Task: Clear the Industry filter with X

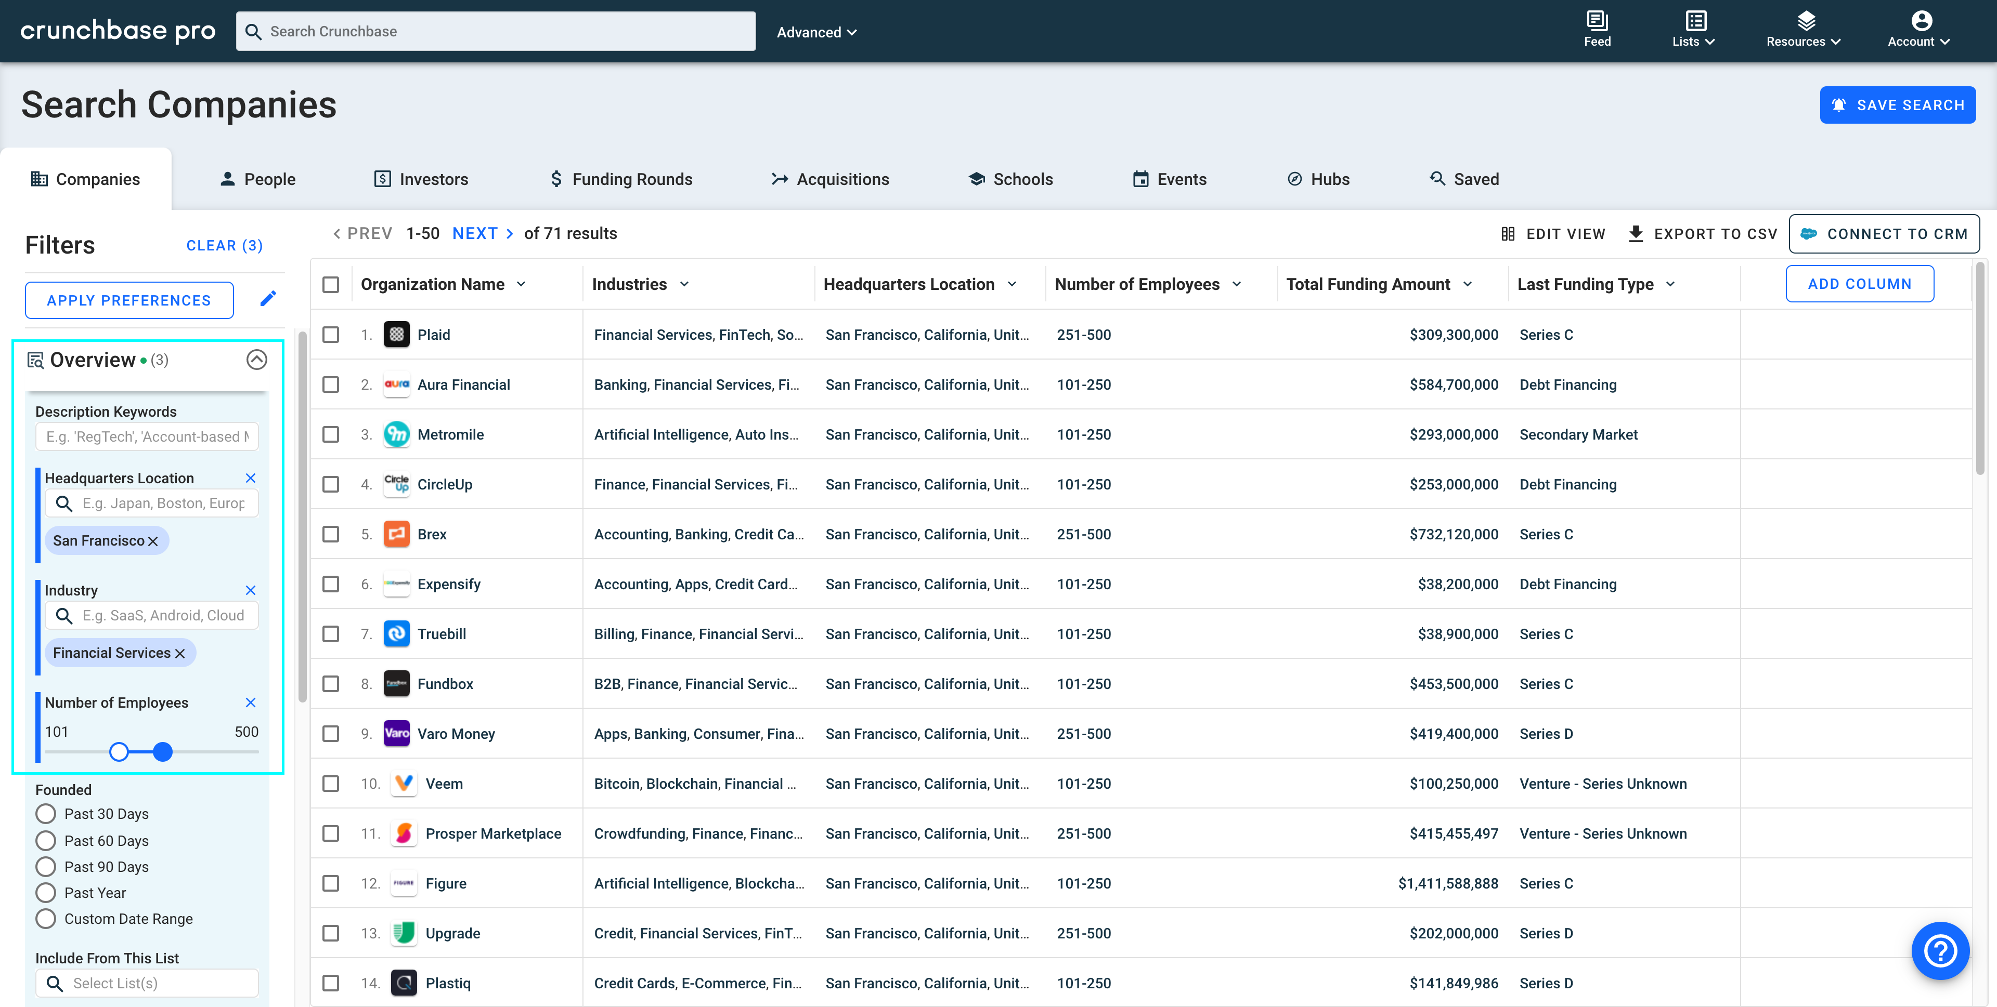Action: click(x=250, y=590)
